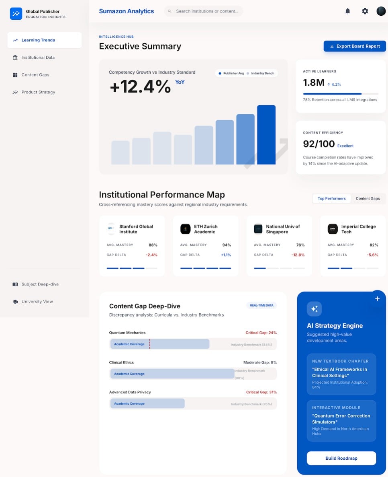Open settings via the gear icon
The width and height of the screenshot is (388, 477).
tap(365, 11)
